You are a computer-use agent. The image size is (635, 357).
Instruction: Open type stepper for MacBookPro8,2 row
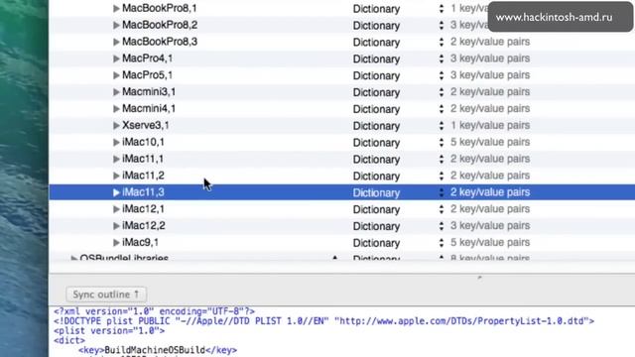click(x=441, y=25)
